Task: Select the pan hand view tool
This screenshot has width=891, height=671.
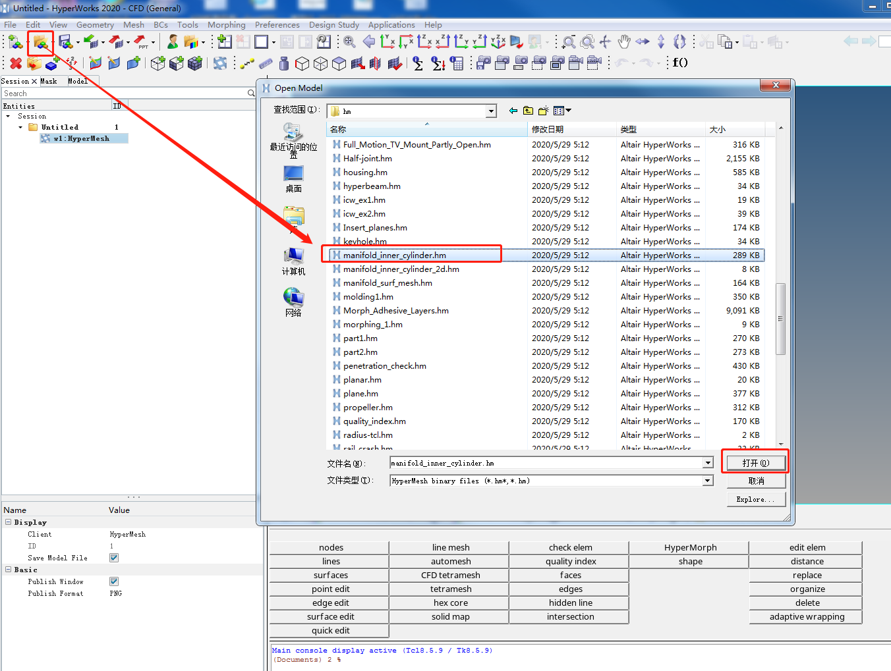Action: 623,42
